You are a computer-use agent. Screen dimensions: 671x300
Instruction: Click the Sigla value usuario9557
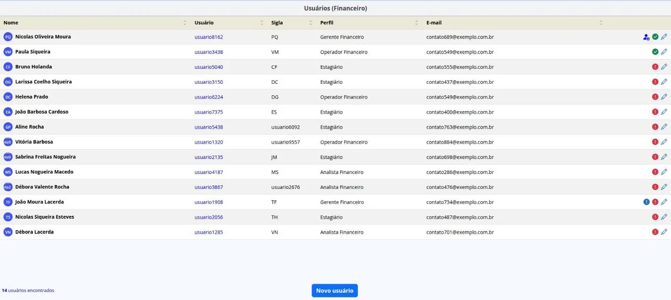pos(286,142)
